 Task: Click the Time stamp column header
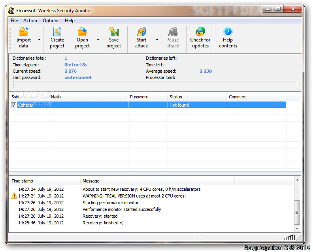point(45,181)
